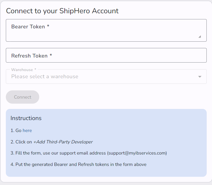Click the 'Connect to your ShipHero Account' heading
The height and width of the screenshot is (185, 212).
pos(62,11)
